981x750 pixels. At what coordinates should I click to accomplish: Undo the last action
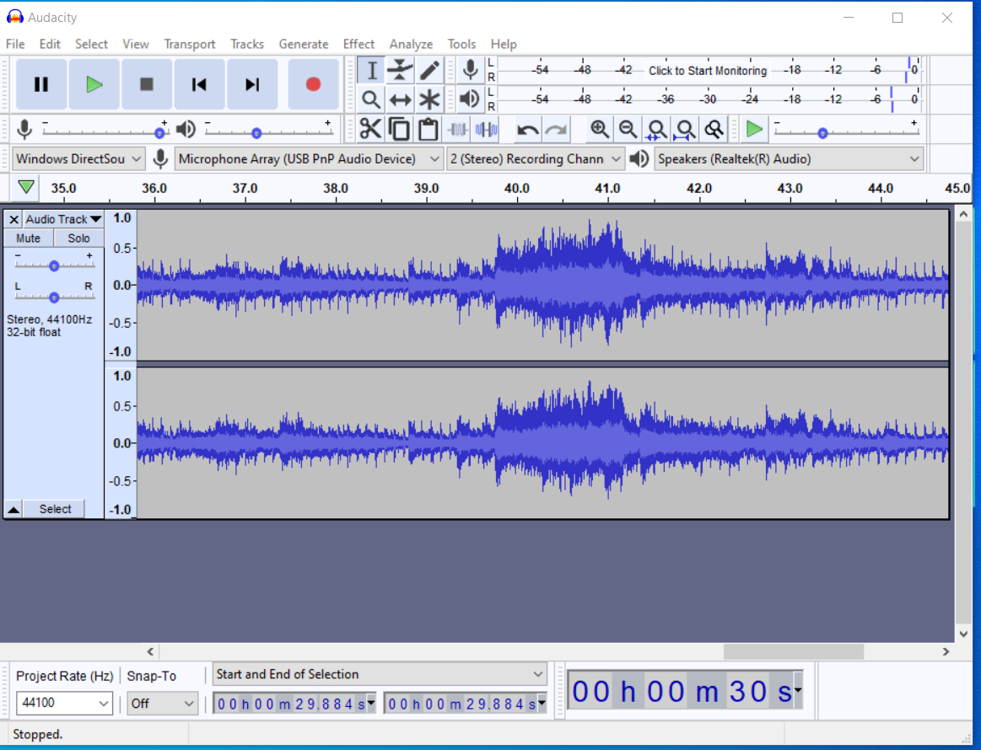[527, 130]
